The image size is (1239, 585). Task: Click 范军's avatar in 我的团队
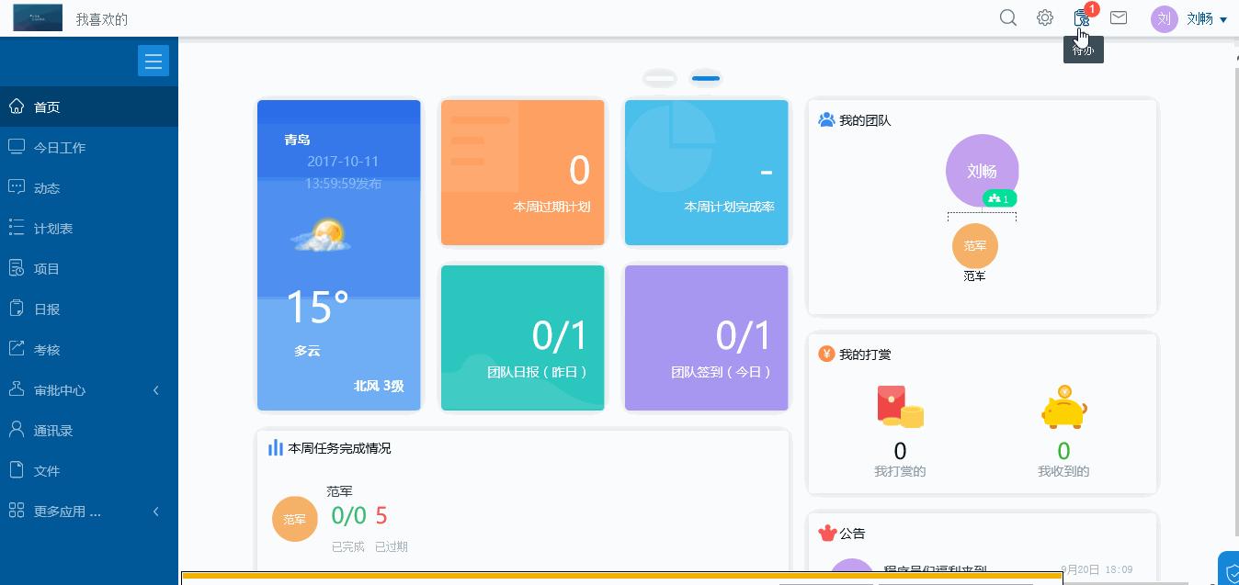(x=974, y=246)
